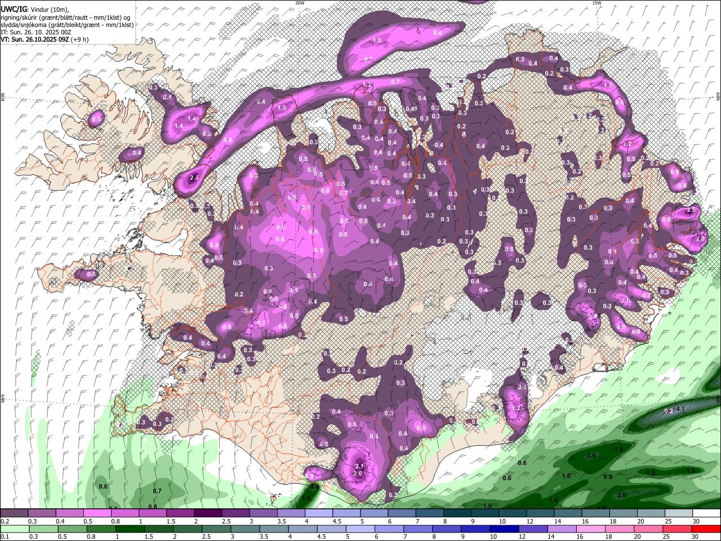Click the '30' label in the snow legend row
Image resolution: width=721 pixels, height=541 pixels.
pos(695,521)
